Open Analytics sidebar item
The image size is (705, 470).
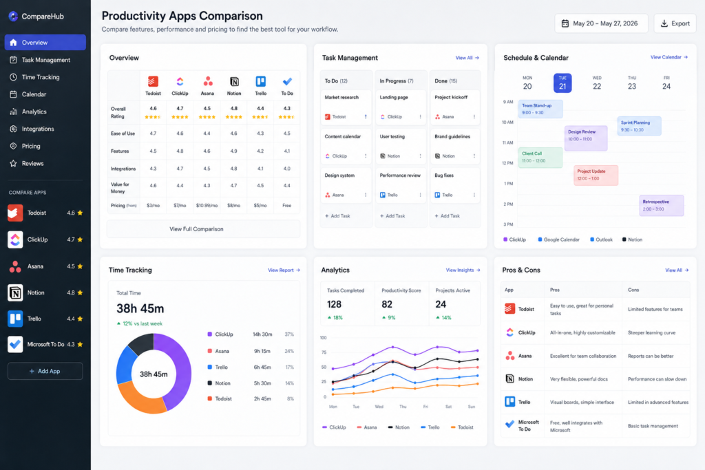tap(45, 111)
